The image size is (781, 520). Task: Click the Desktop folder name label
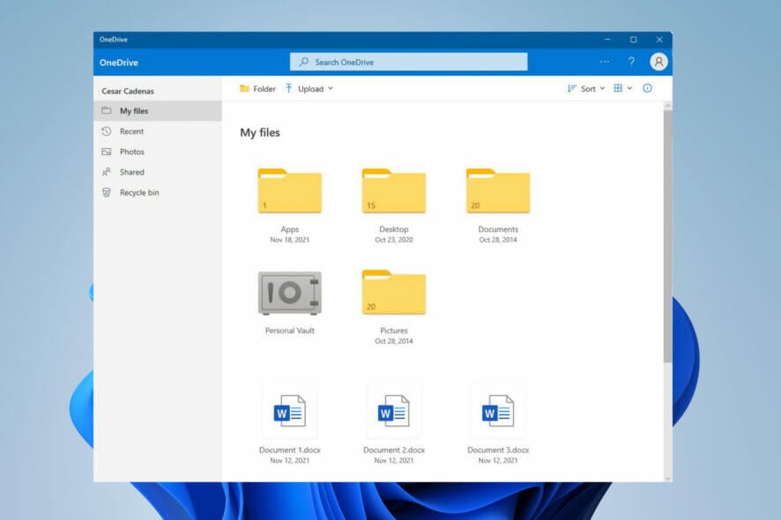[393, 229]
